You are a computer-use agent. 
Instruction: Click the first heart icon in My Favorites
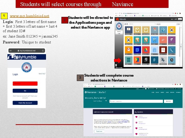pos(136,117)
